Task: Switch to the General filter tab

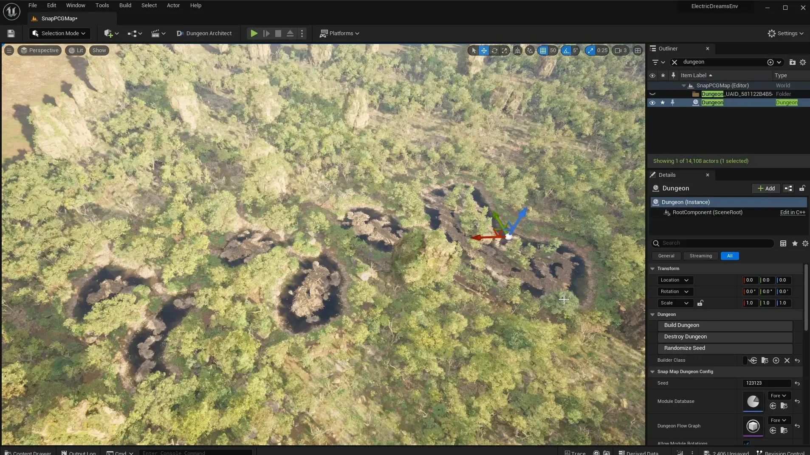Action: tap(666, 256)
